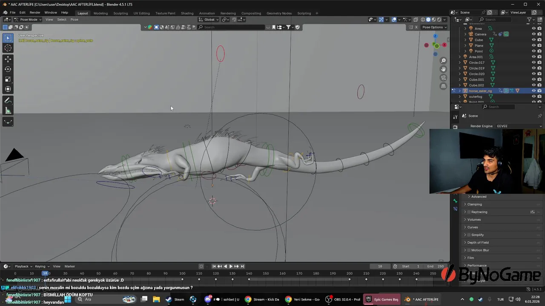This screenshot has width=545, height=306.
Task: Click the pan hand viewport gizmo
Action: [443, 69]
